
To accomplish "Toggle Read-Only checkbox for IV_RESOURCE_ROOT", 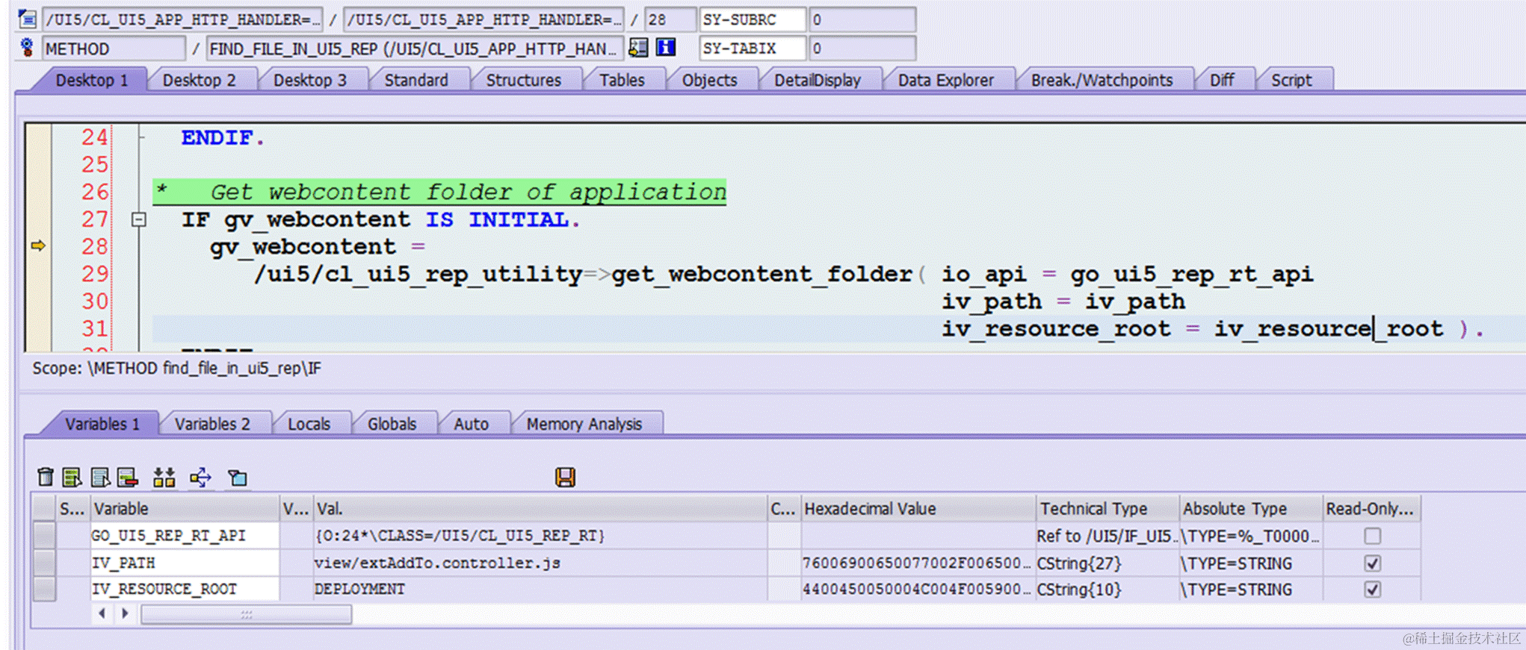I will pyautogui.click(x=1372, y=589).
